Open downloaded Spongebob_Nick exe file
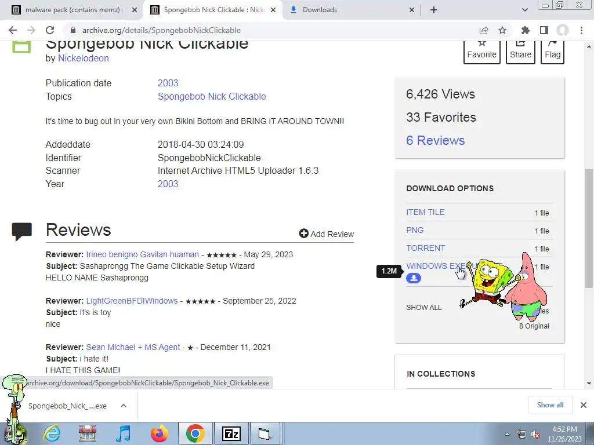This screenshot has height=445, width=594. click(x=67, y=406)
